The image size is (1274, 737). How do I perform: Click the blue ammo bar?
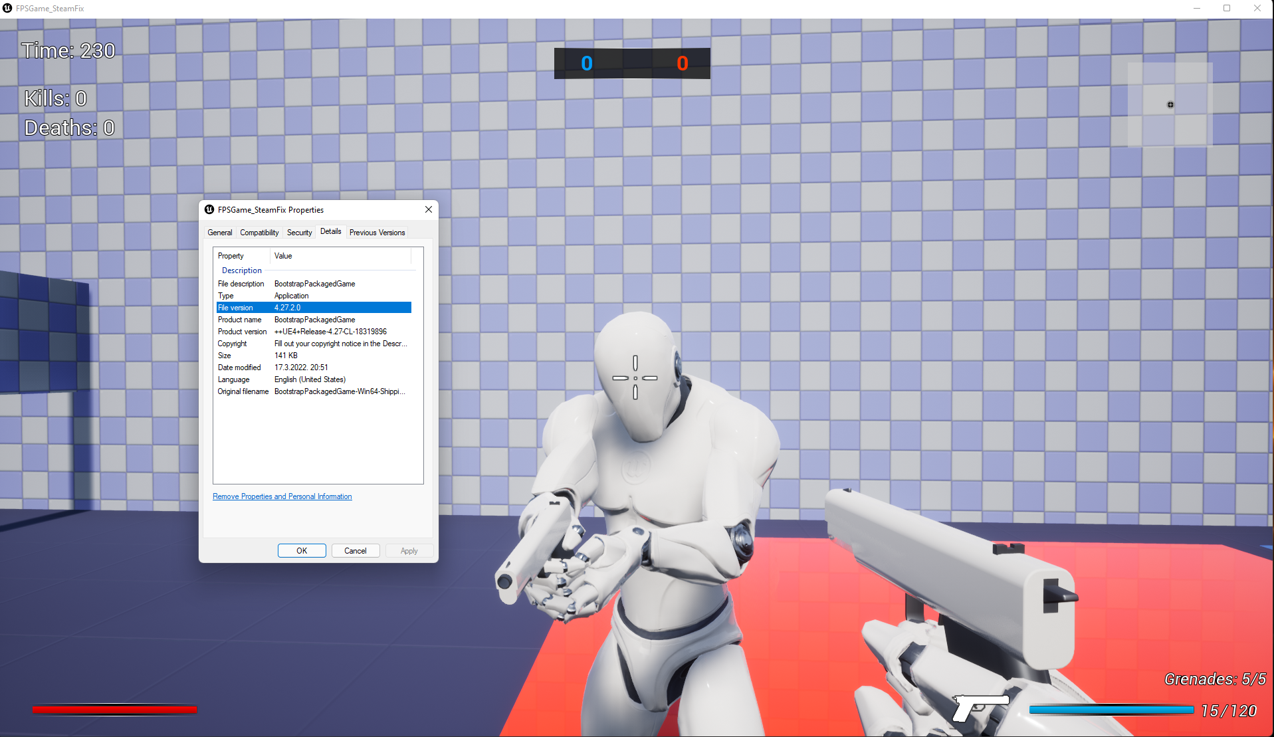[1111, 710]
